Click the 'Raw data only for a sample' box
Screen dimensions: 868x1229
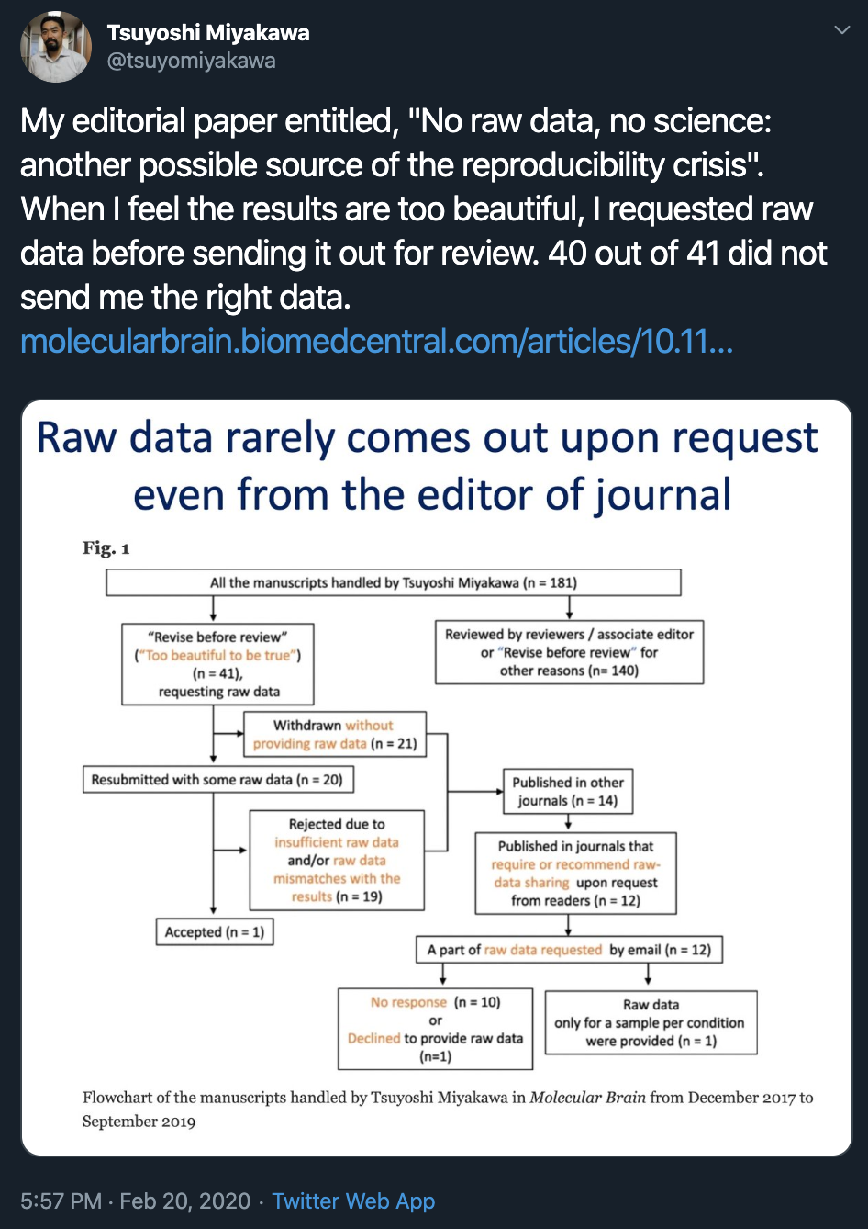pos(651,1022)
